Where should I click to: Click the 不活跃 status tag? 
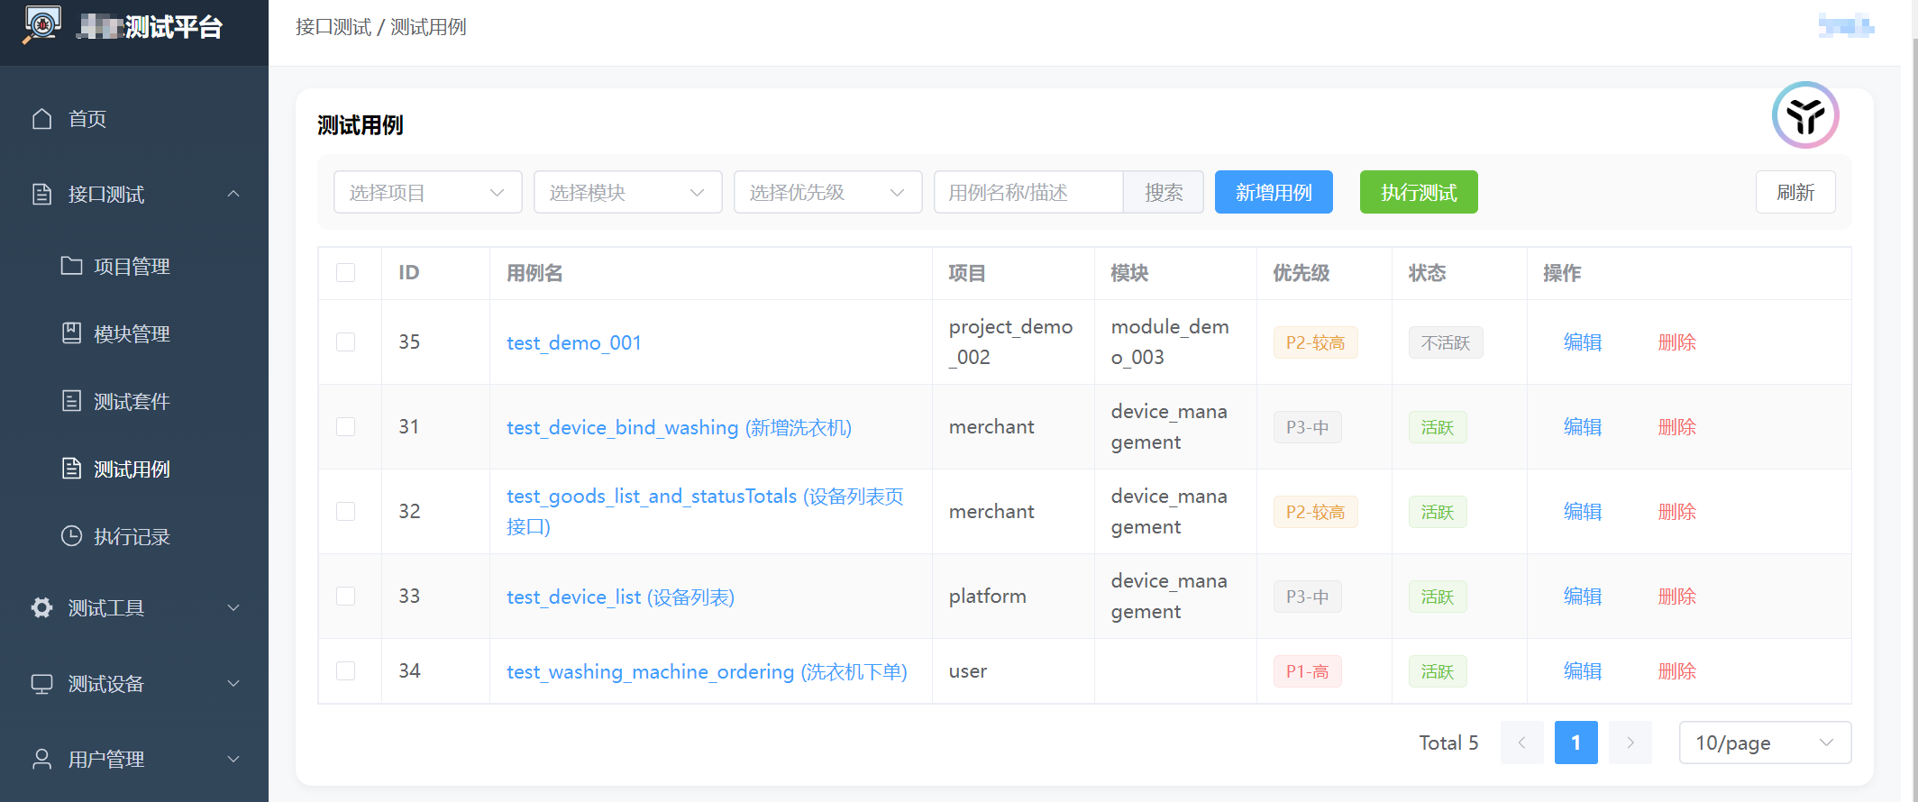click(x=1446, y=342)
